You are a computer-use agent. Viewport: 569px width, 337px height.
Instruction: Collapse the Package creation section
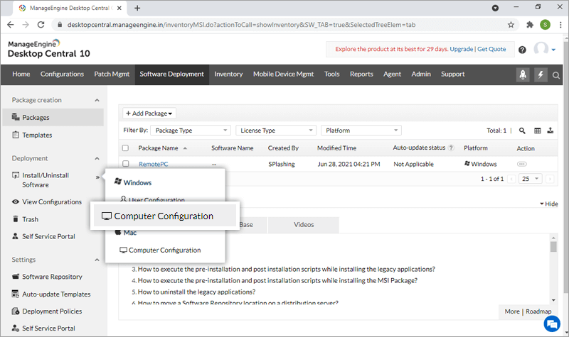(97, 100)
